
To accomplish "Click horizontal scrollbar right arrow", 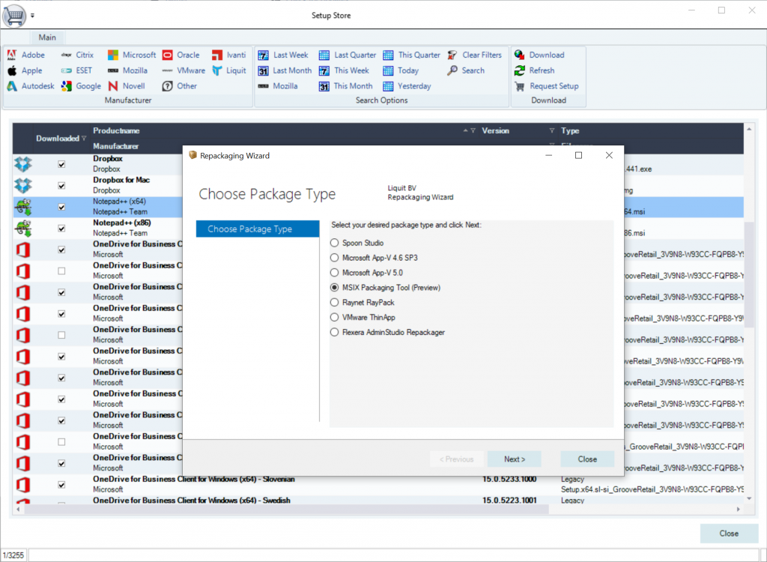I will pyautogui.click(x=739, y=510).
